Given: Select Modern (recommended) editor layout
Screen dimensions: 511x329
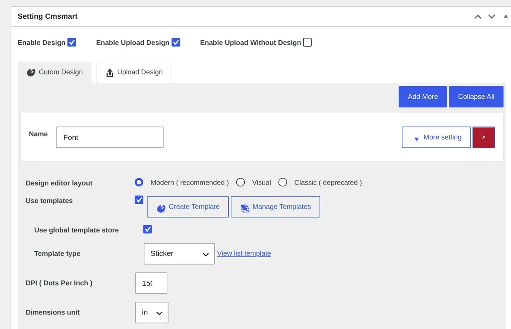Looking at the screenshot, I should [x=139, y=182].
